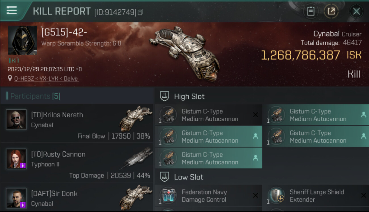Select Krilos Nereth's portrait
Viewport: 369px width, 212px height.
[x=16, y=120]
